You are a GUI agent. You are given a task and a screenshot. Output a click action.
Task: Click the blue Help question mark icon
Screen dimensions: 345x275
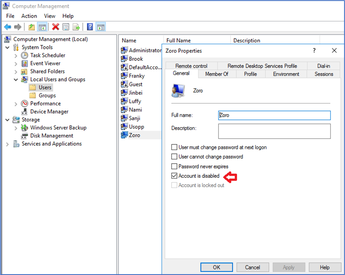pyautogui.click(x=90, y=27)
